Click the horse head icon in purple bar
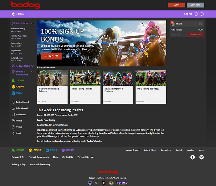The height and width of the screenshot is (186, 216). [13, 14]
